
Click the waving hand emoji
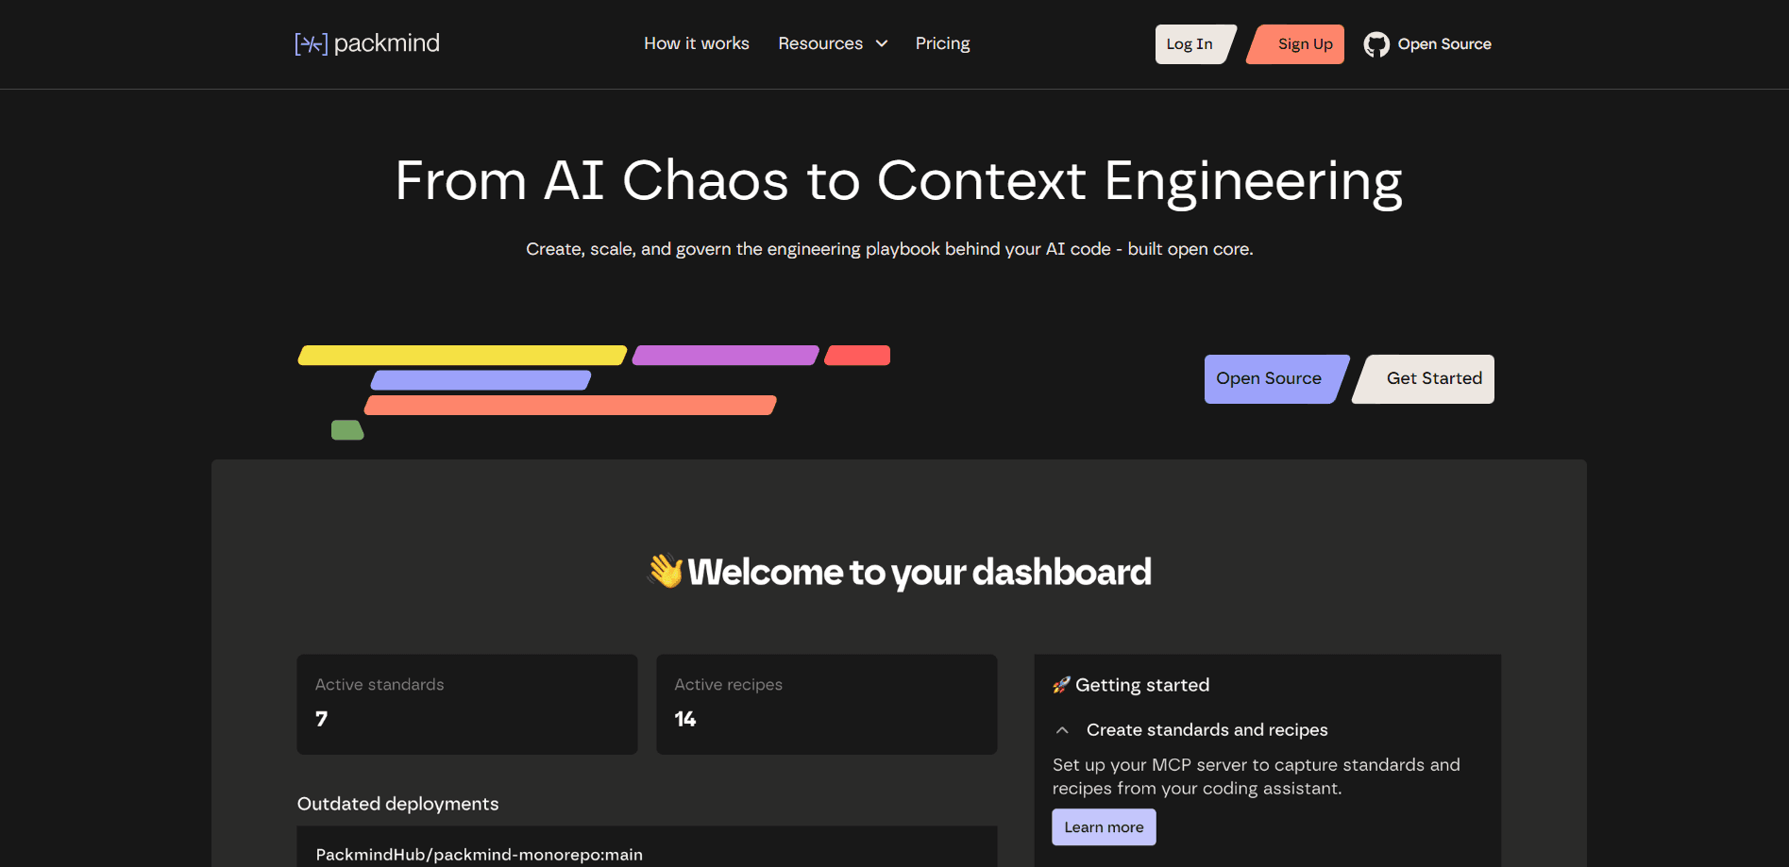(x=666, y=571)
